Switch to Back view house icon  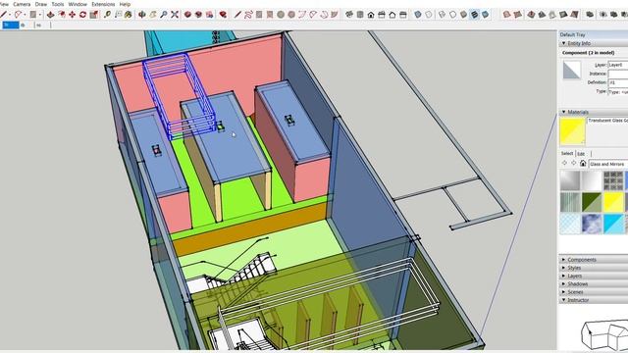[x=392, y=15]
